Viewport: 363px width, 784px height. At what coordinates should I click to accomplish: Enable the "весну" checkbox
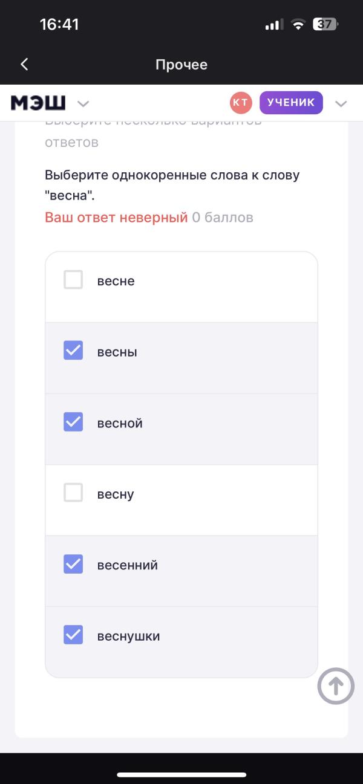[x=73, y=493]
